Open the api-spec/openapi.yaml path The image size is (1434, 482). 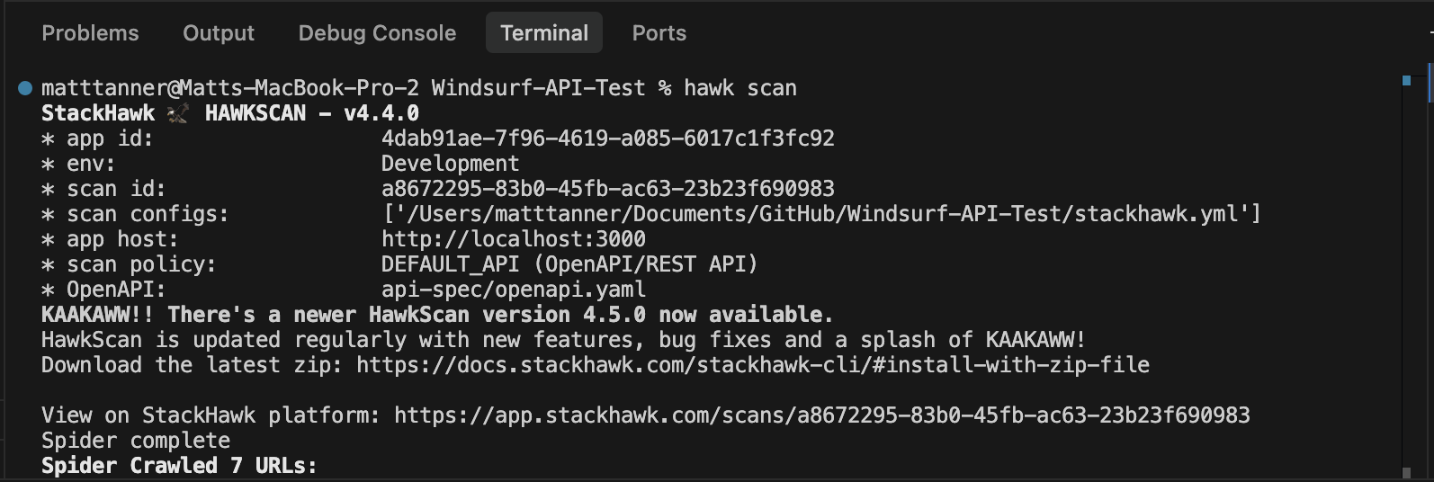tap(514, 290)
